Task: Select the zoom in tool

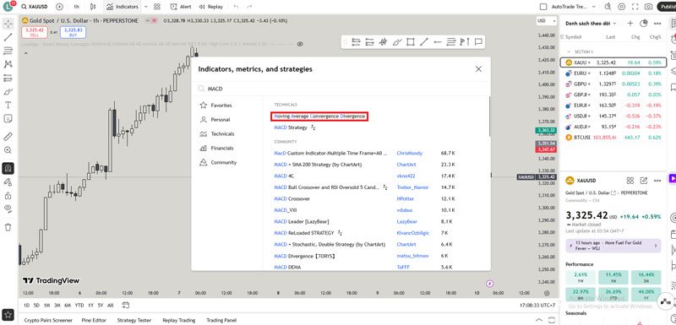Action: [x=8, y=150]
